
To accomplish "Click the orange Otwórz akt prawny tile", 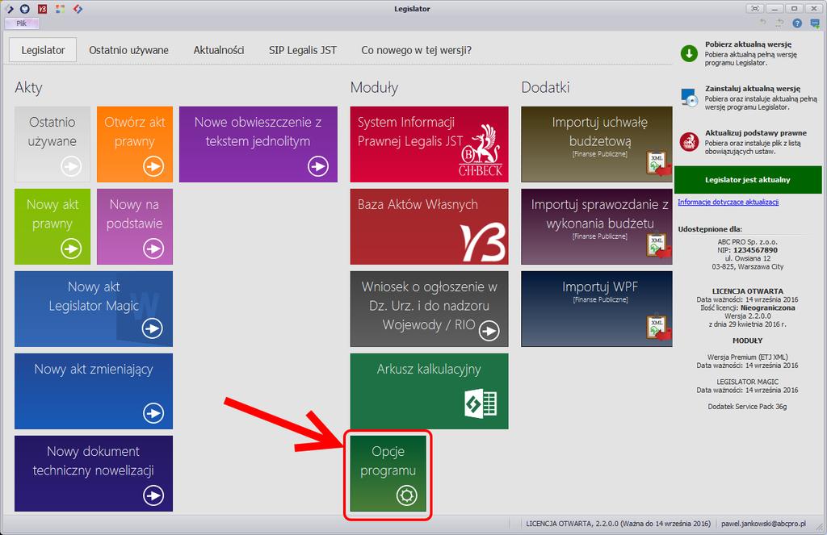I will [135, 144].
